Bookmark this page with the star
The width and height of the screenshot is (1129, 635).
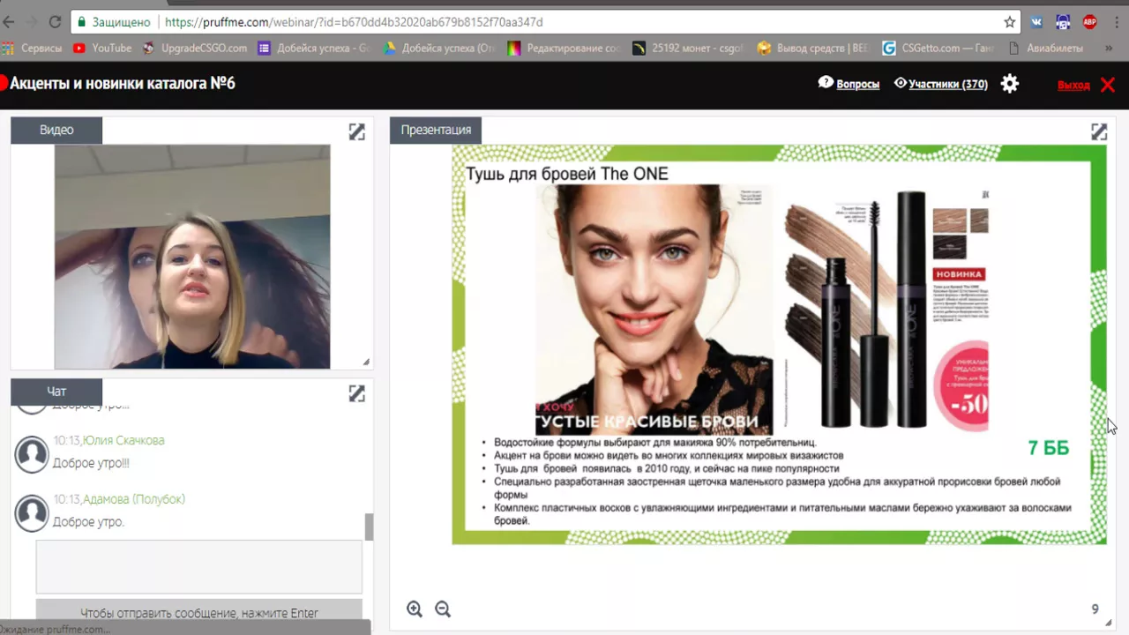click(1010, 22)
